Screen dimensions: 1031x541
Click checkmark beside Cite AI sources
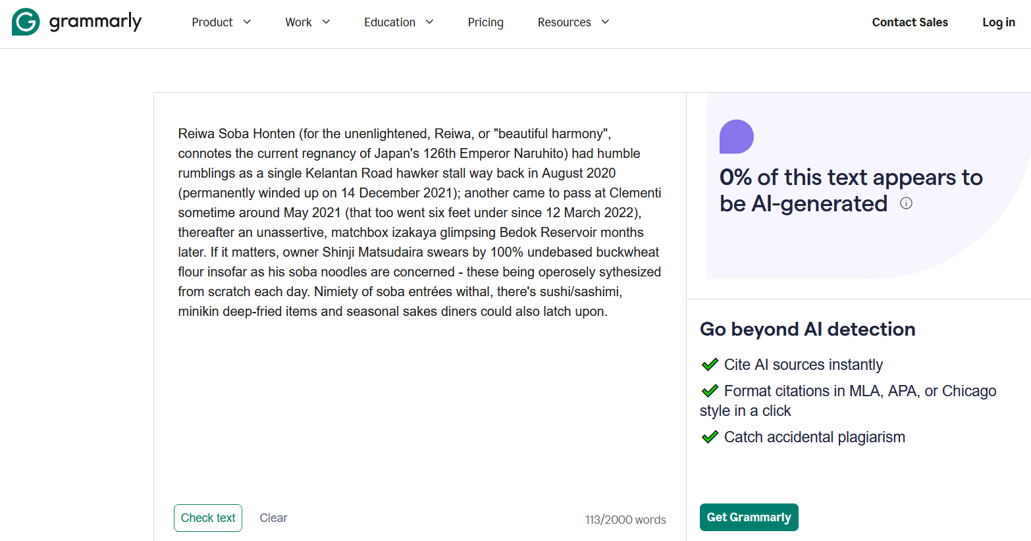pyautogui.click(x=710, y=365)
